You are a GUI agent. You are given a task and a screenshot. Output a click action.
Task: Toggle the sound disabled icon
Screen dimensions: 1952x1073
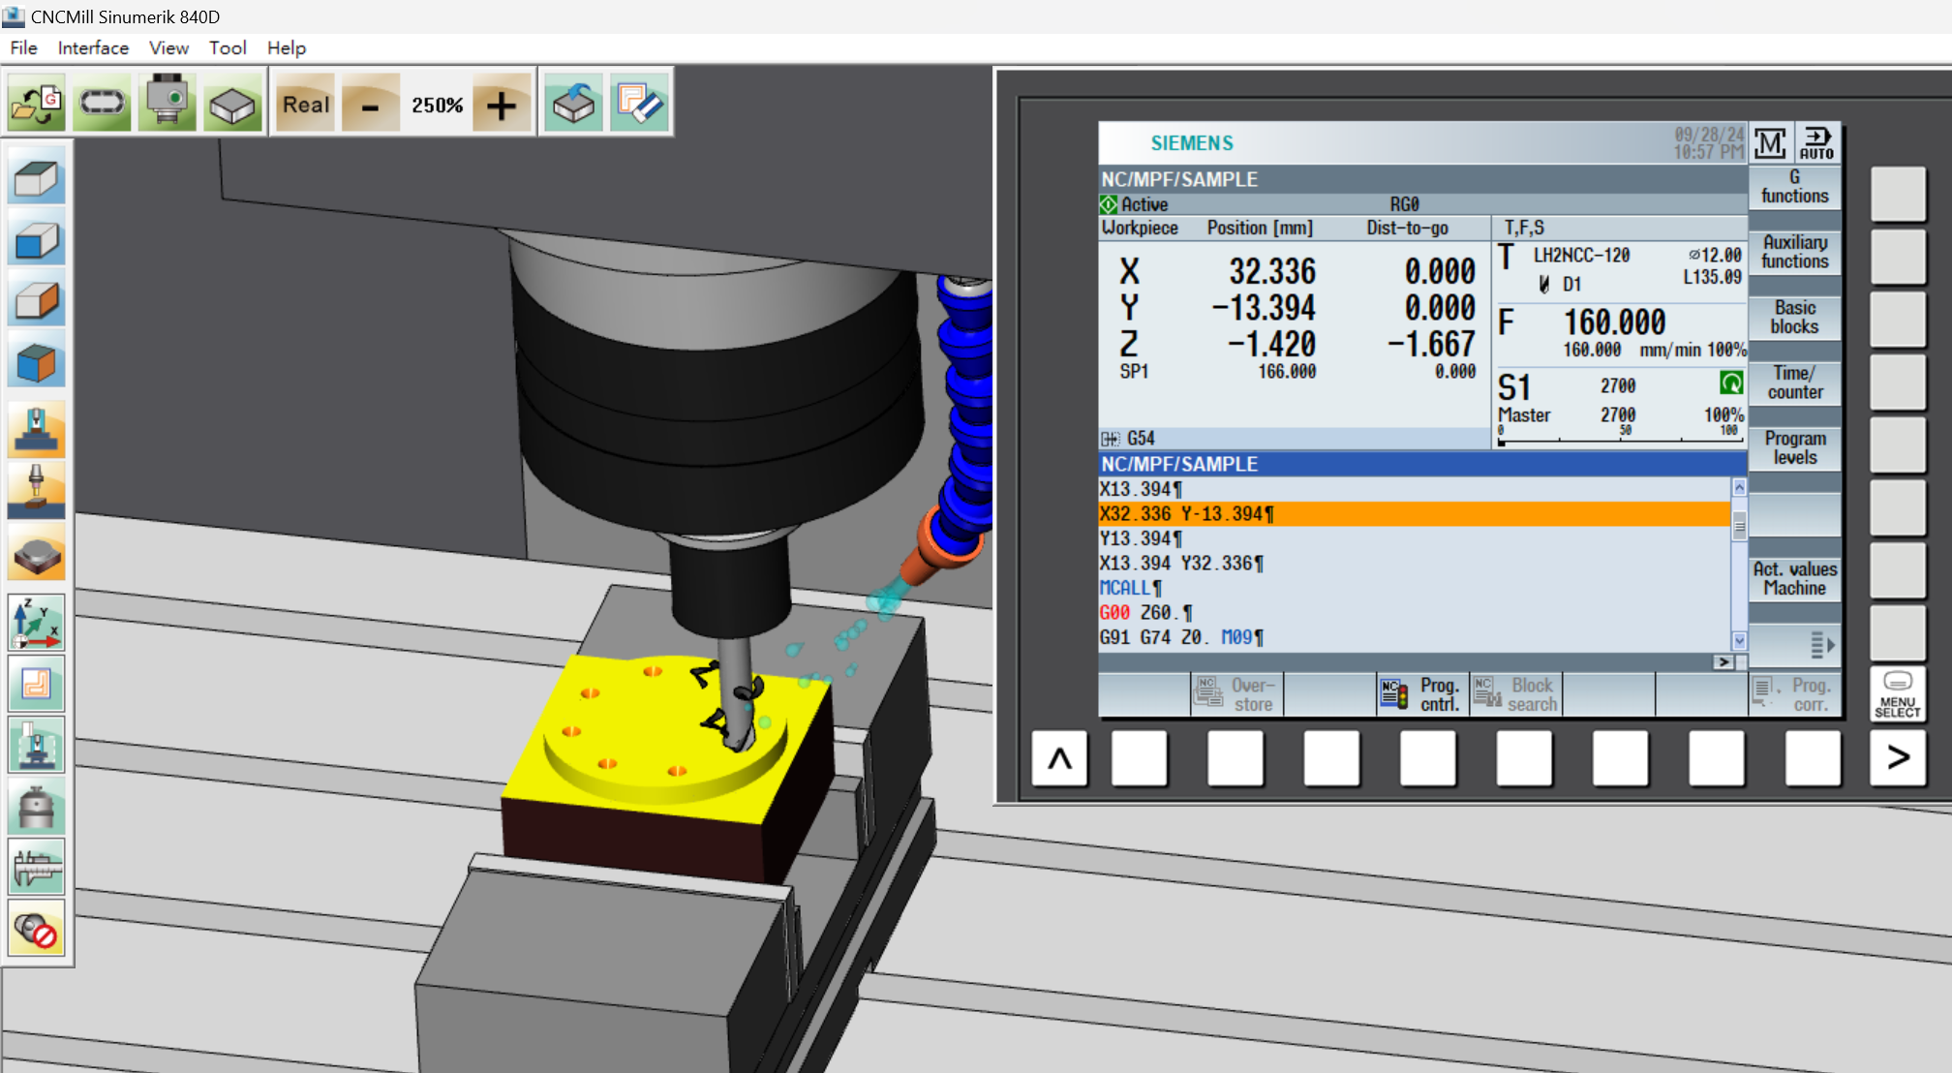click(37, 928)
